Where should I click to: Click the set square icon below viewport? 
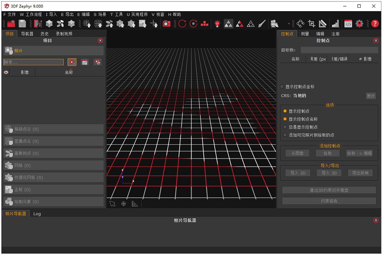pos(134,204)
